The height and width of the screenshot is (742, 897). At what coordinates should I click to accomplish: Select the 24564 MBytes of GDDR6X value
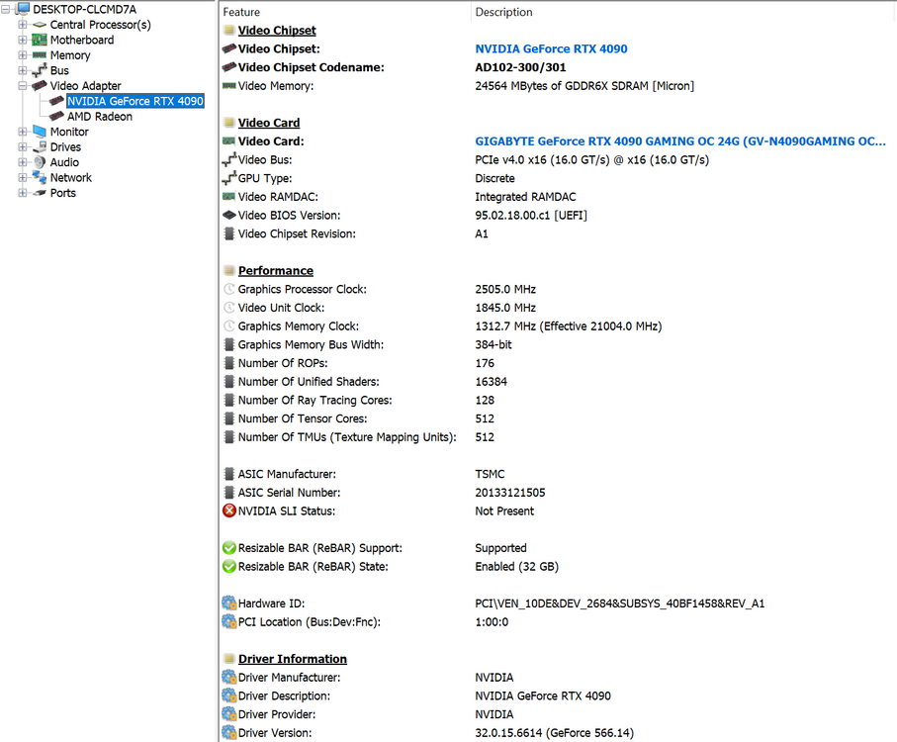tap(584, 86)
